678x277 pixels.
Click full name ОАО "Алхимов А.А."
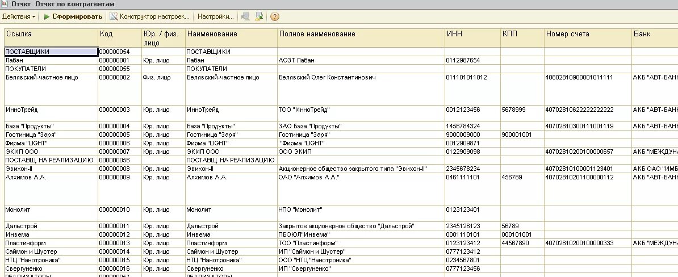pos(361,189)
